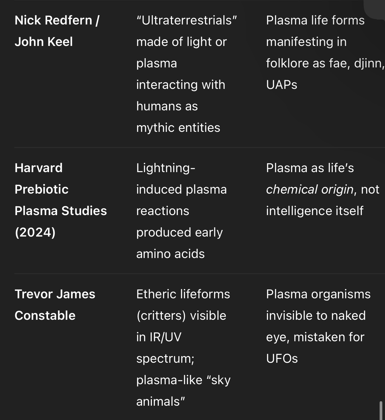Viewport: 385px width, 420px height.
Task: Click the vertical scrollbar thumb at bottom right
Action: (381, 411)
